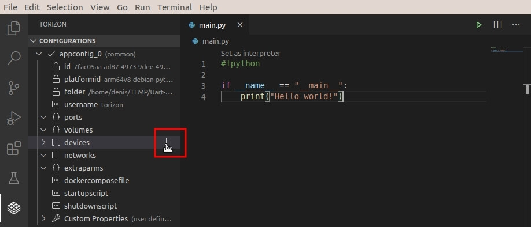Close the main.py tab
This screenshot has height=227, width=531.
pos(240,25)
